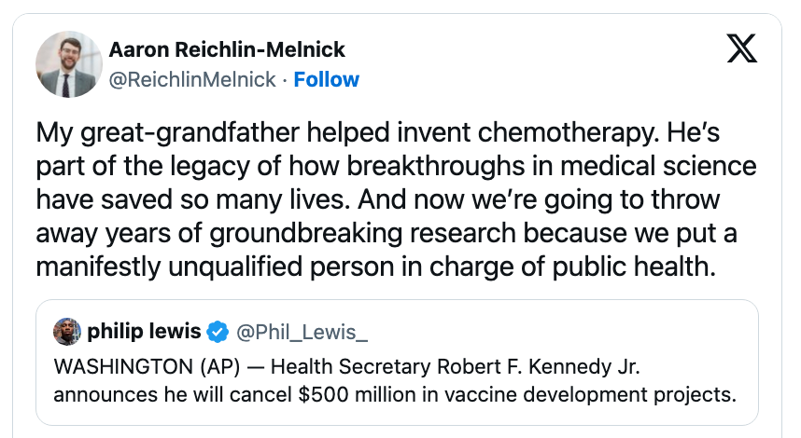Click the blue verified badge
The width and height of the screenshot is (801, 438).
(x=217, y=331)
